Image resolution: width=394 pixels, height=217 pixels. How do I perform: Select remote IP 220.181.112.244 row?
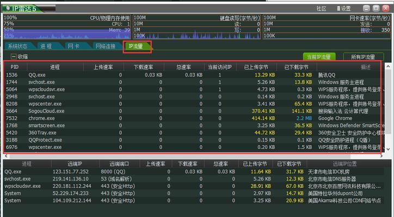194,186
